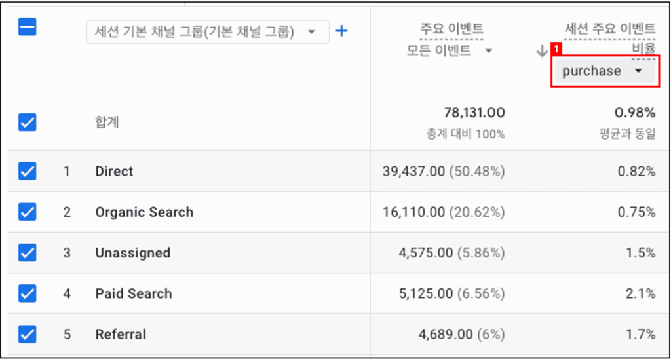Viewport: 671px width, 359px height.
Task: Uncheck the Organic Search row checkbox
Action: point(28,212)
